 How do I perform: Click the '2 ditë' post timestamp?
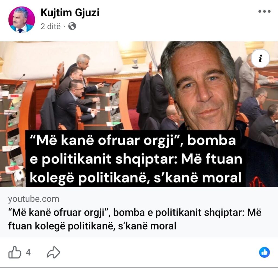tap(50, 26)
